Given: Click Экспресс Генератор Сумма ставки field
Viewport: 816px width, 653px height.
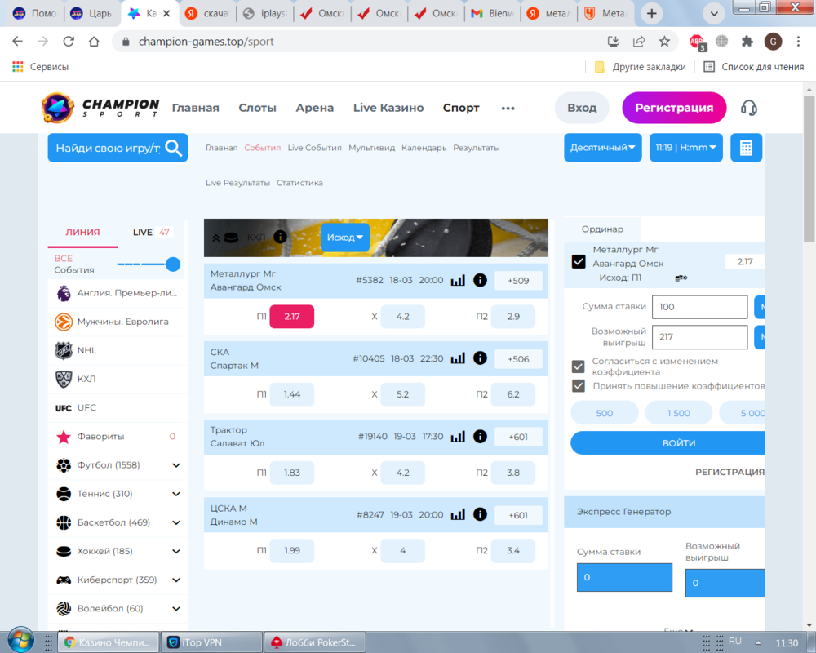Looking at the screenshot, I should coord(624,577).
